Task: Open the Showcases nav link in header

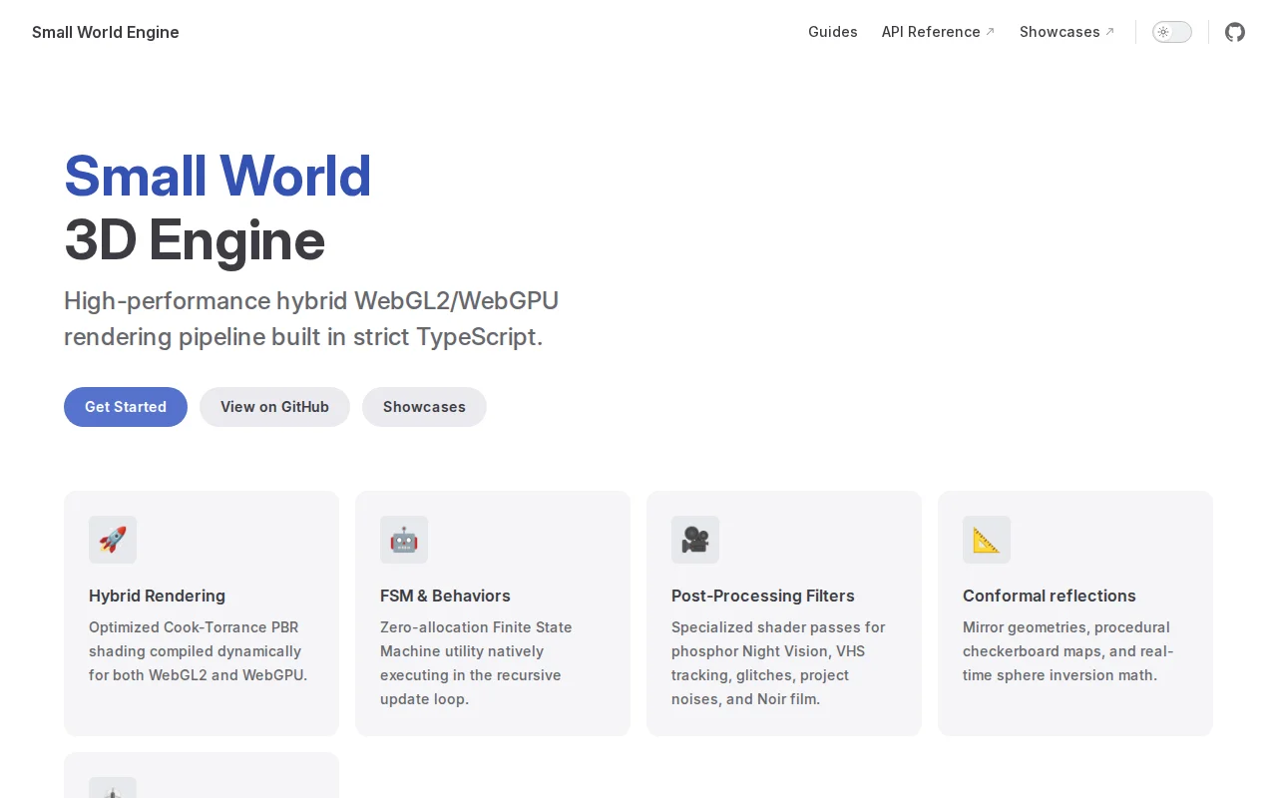Action: click(1066, 32)
